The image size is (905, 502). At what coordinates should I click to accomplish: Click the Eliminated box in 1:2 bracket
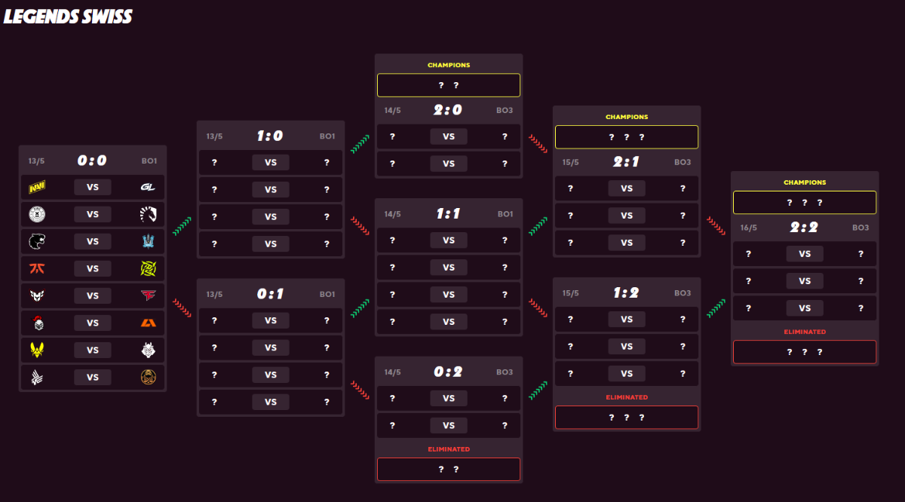(x=627, y=418)
